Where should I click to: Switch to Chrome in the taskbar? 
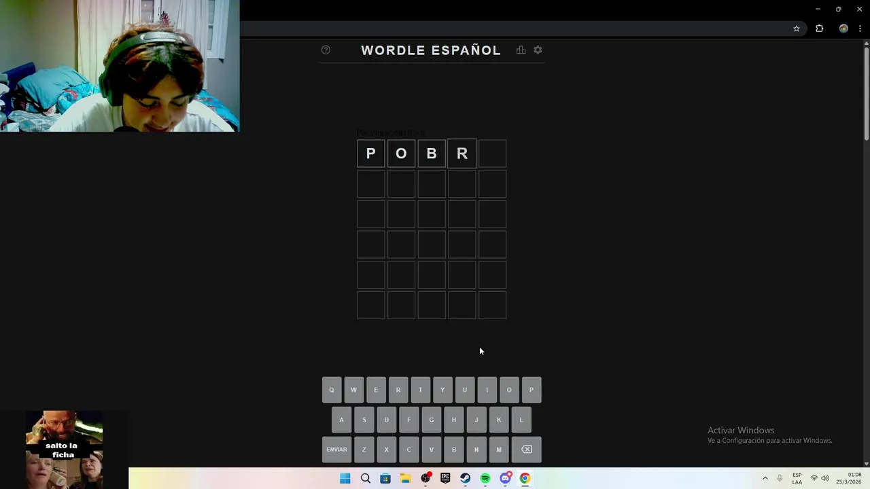525,479
